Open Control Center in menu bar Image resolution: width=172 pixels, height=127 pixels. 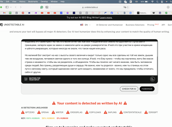[162, 2]
